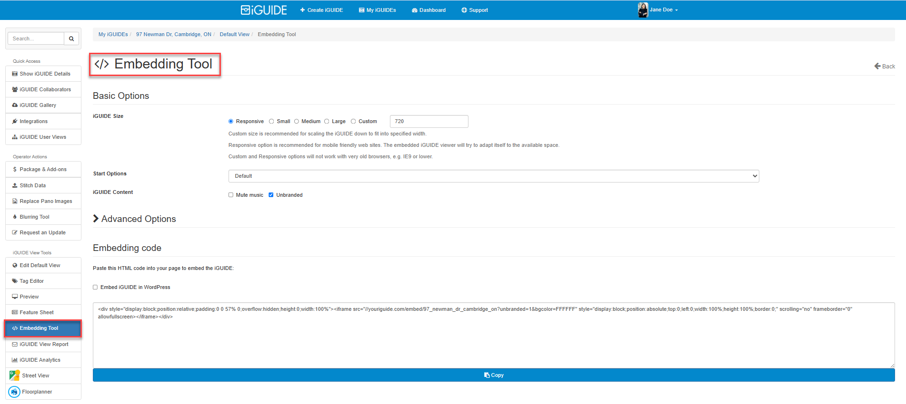Click the Request an Update edit icon

(x=15, y=232)
